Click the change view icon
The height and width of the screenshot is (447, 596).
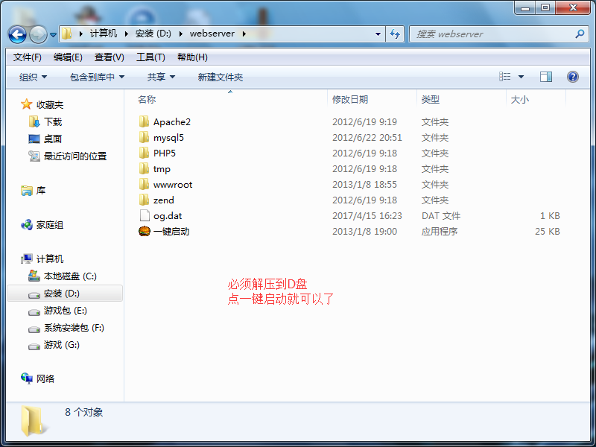(505, 77)
